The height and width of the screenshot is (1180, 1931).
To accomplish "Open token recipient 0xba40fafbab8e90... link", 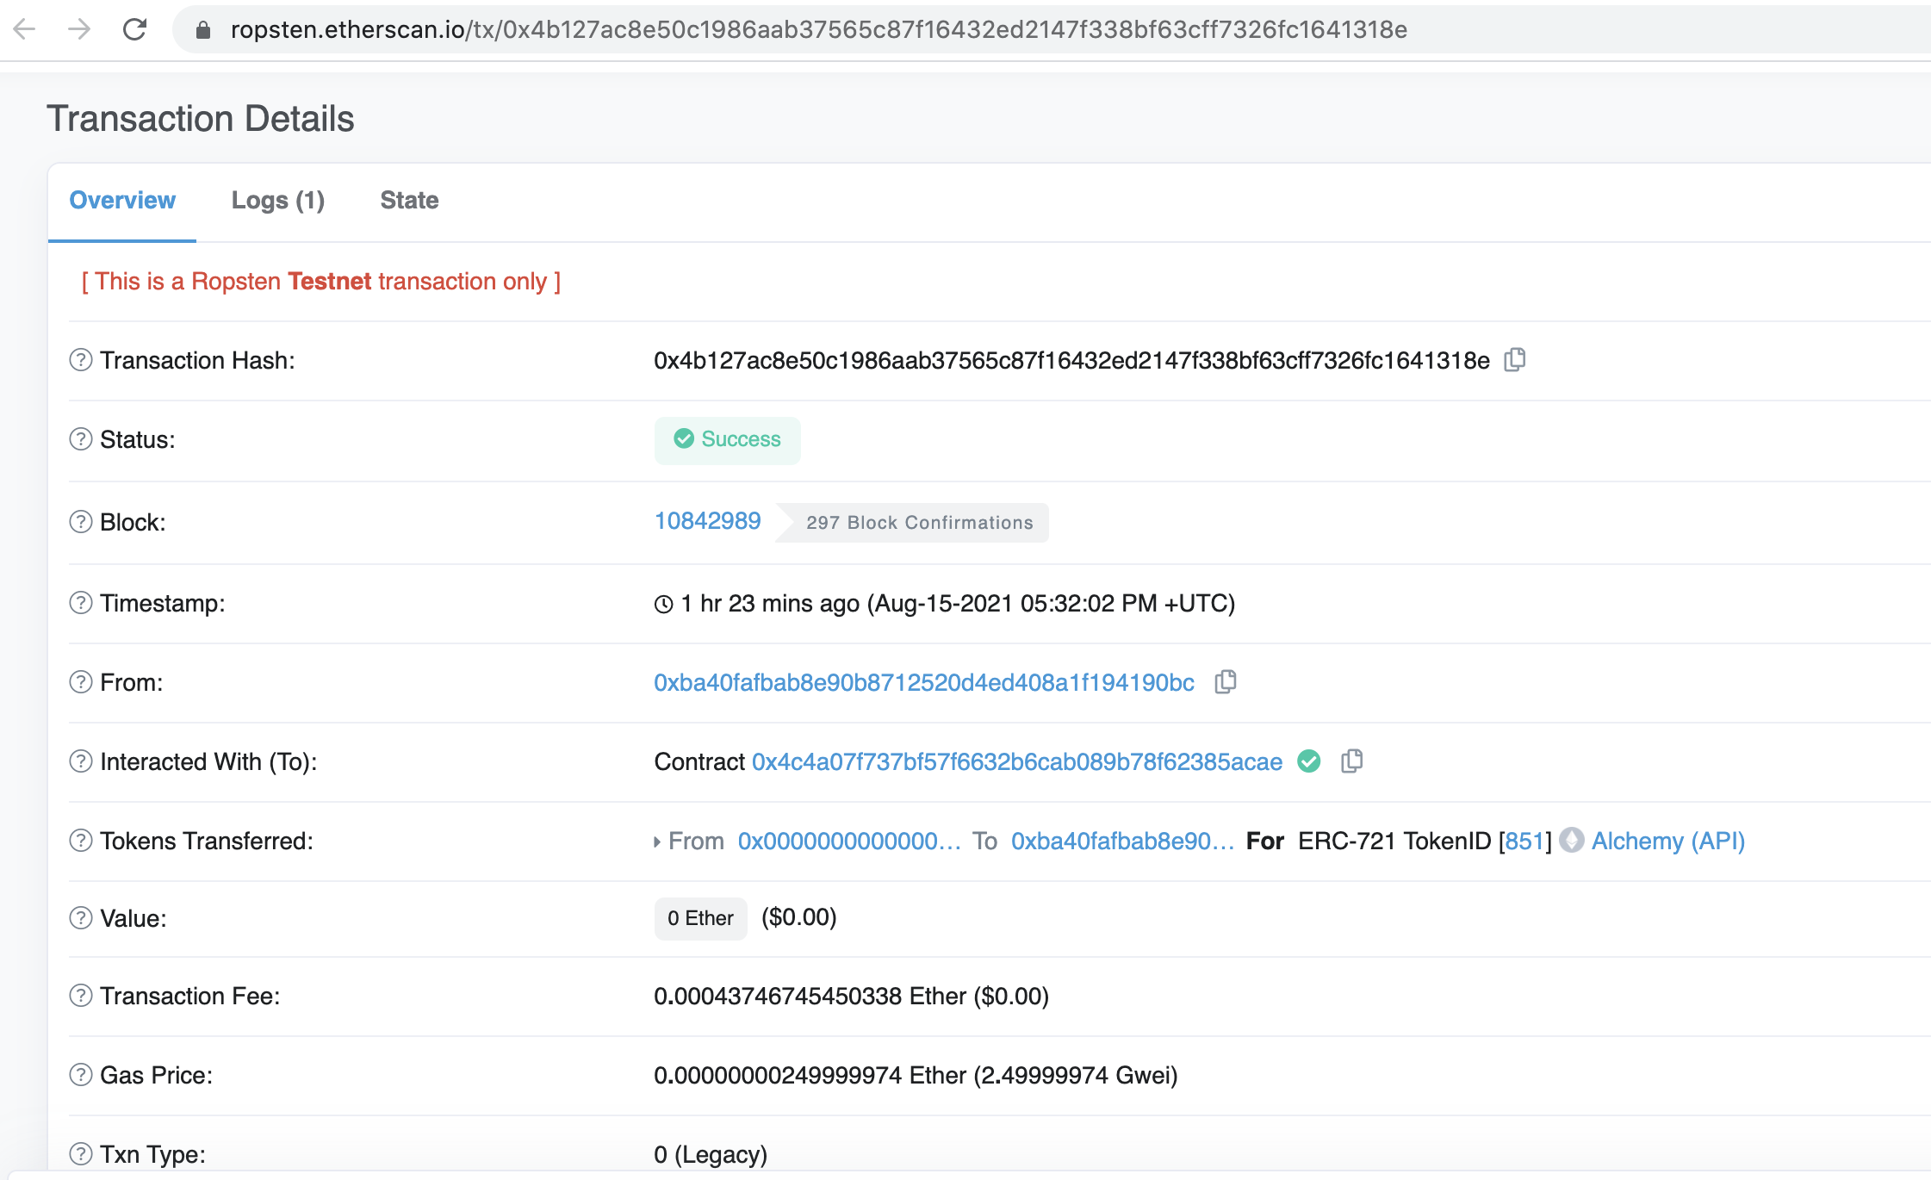I will click(1122, 841).
